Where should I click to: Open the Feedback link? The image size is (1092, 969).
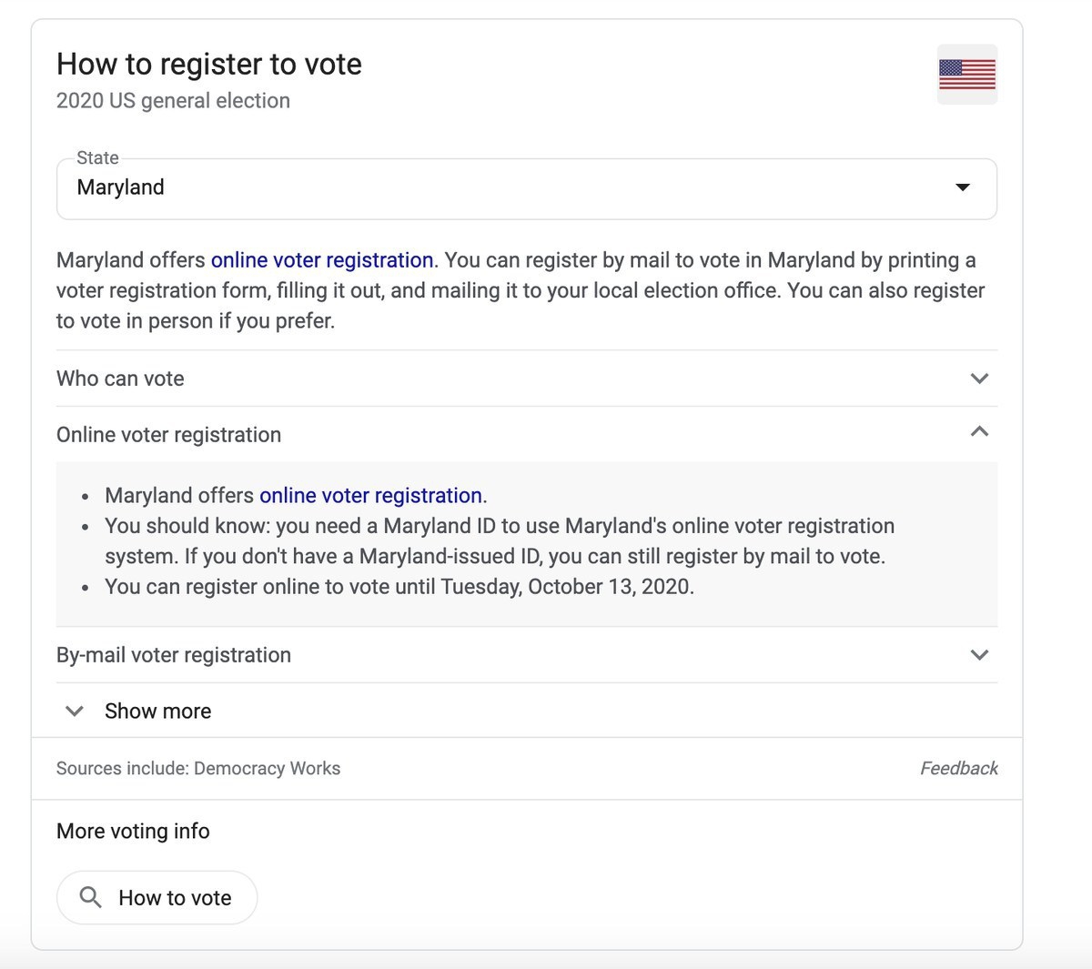pyautogui.click(x=958, y=769)
